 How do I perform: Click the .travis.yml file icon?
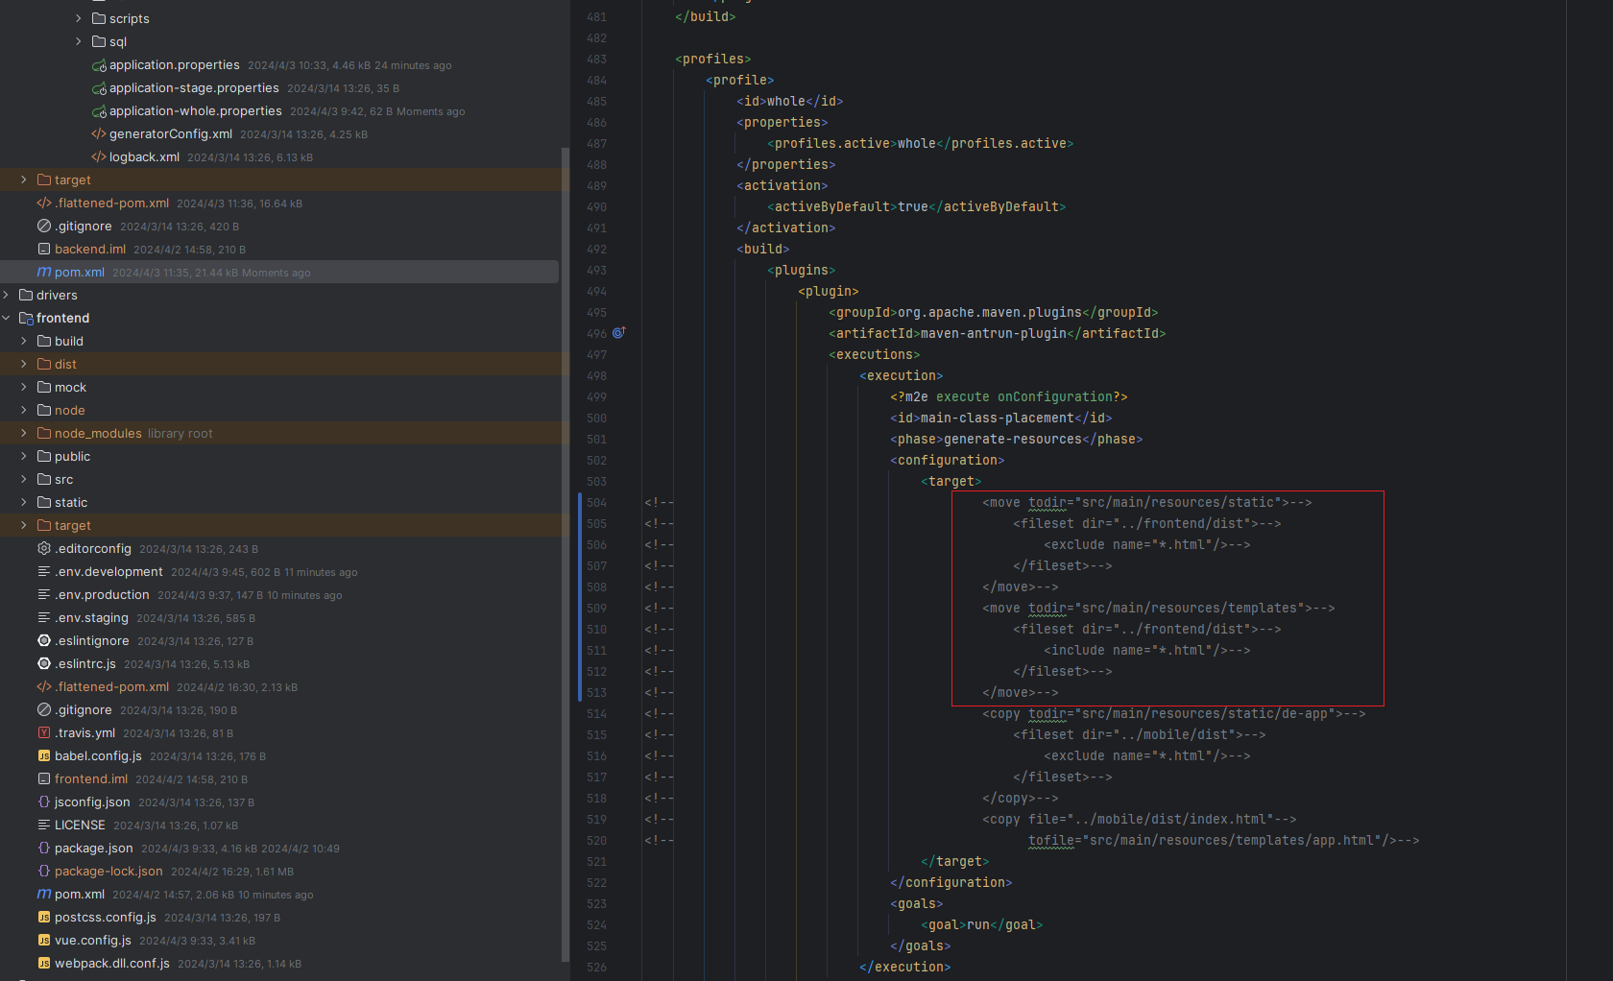(x=44, y=732)
